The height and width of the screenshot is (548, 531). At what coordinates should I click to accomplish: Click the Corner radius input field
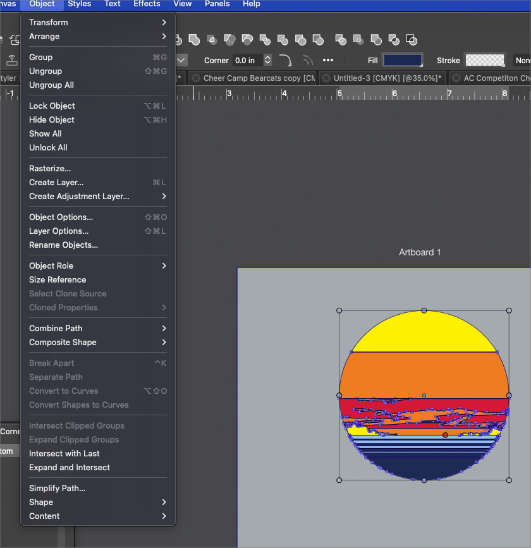coord(247,61)
